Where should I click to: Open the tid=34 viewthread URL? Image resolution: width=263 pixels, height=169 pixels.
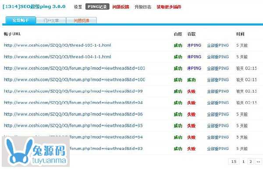tap(73, 137)
